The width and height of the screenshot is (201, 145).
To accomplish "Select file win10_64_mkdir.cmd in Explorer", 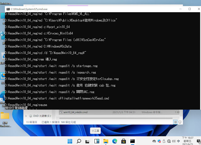I will (75, 112).
